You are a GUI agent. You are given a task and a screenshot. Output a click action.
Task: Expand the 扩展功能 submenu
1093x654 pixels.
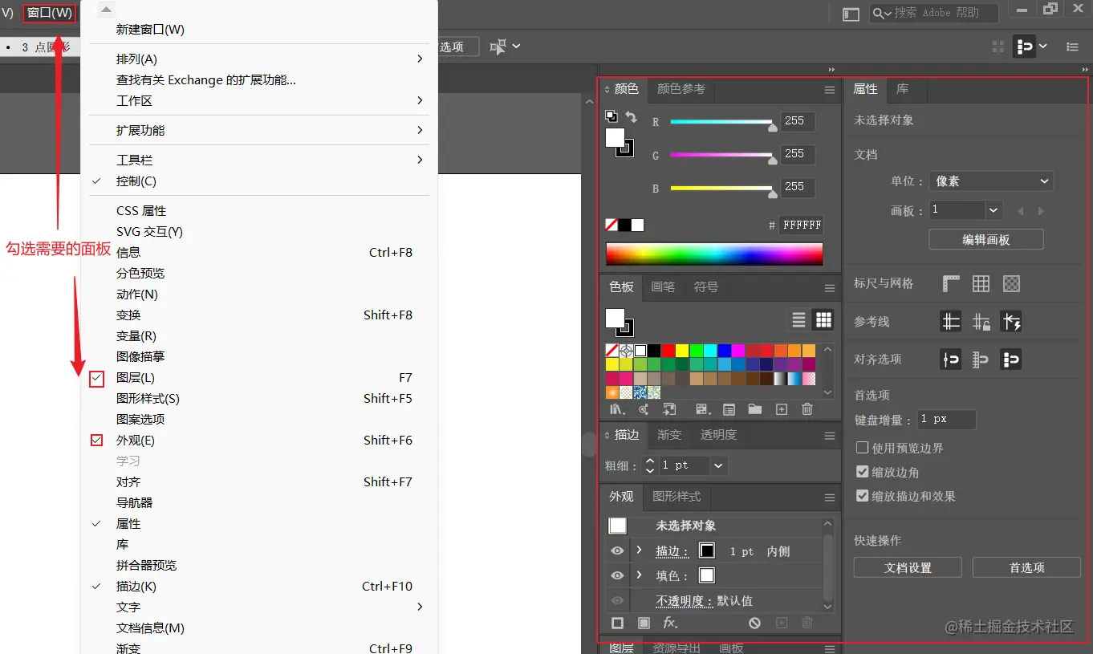coord(420,130)
